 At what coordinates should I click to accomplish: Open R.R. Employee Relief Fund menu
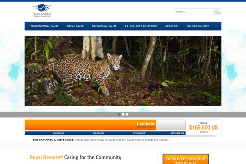(x=141, y=26)
